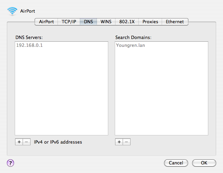Show the 802.1X tab
The image size is (223, 173).
[x=127, y=22]
